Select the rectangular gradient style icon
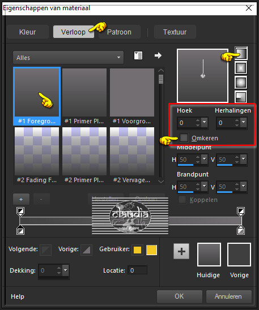This screenshot has height=310, width=259. coord(241,68)
